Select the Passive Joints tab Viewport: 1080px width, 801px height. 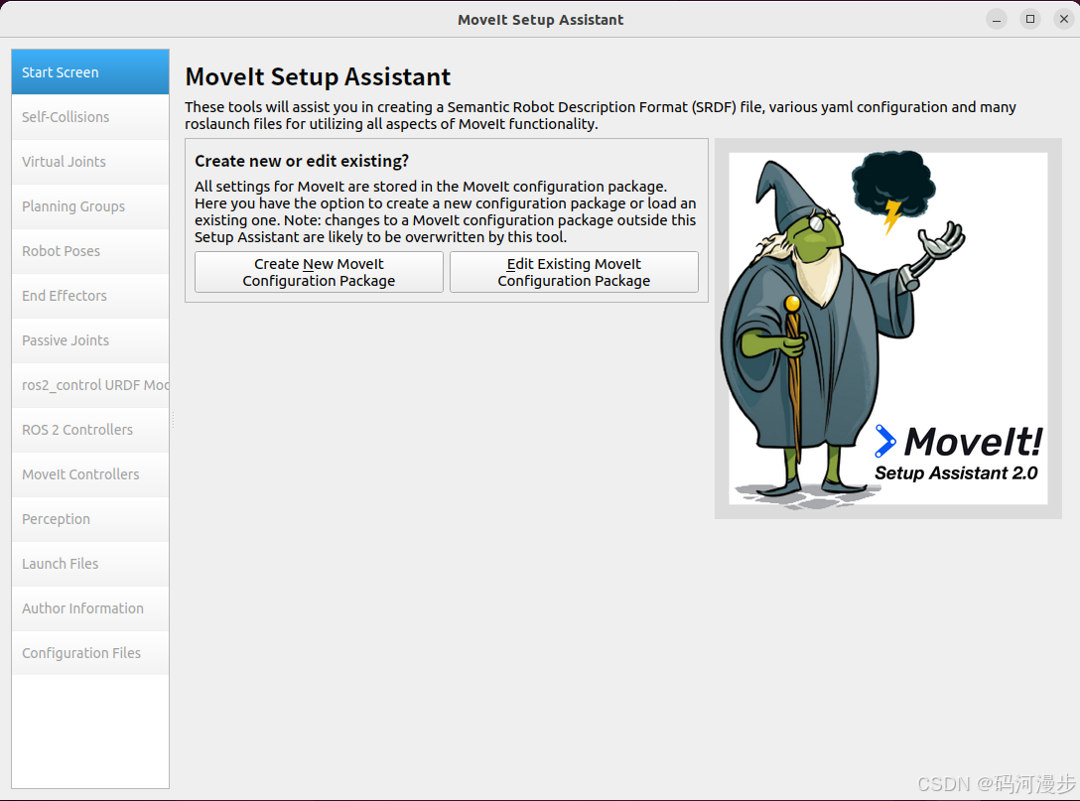click(90, 340)
